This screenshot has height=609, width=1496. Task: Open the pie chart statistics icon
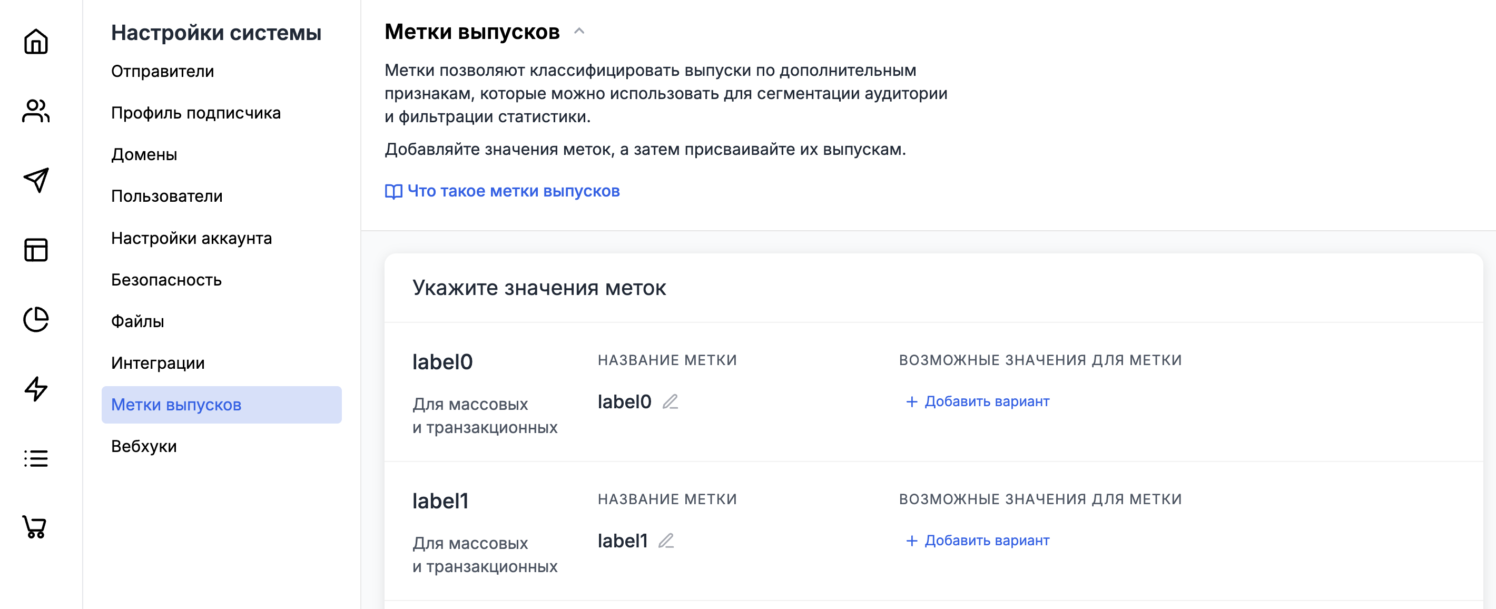point(35,319)
